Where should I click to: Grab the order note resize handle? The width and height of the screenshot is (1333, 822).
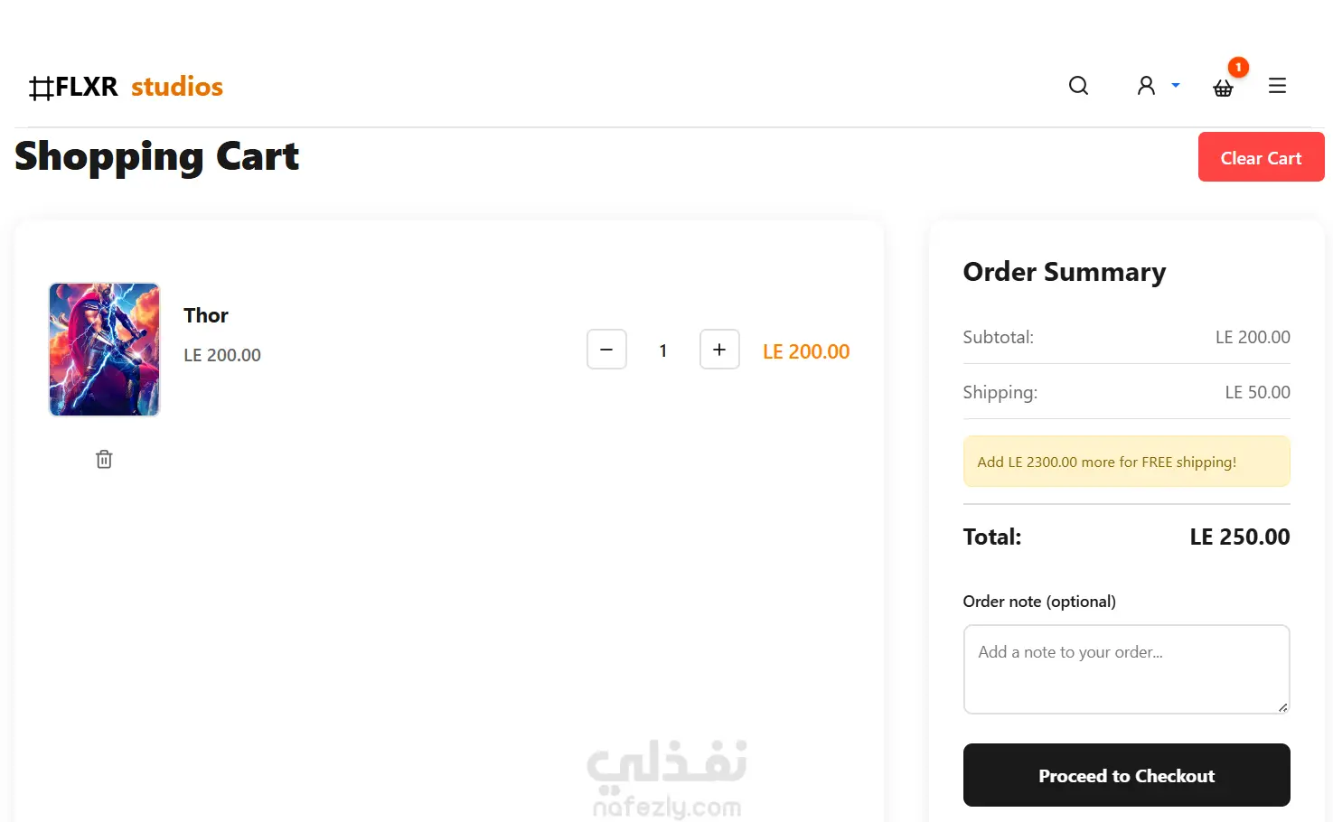1282,707
